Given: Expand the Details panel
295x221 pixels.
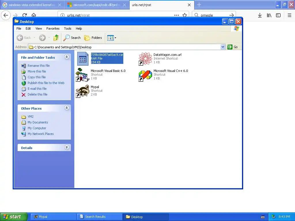Looking at the screenshot, I should coord(67,147).
